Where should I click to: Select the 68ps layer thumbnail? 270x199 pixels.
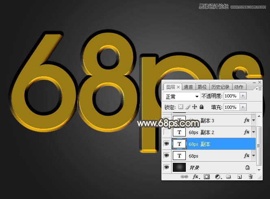tap(179, 156)
